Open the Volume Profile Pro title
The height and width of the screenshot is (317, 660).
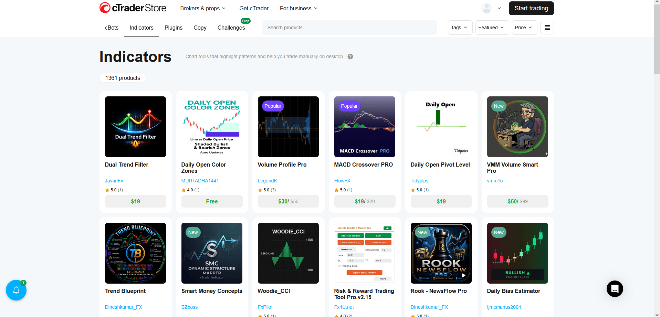(282, 165)
